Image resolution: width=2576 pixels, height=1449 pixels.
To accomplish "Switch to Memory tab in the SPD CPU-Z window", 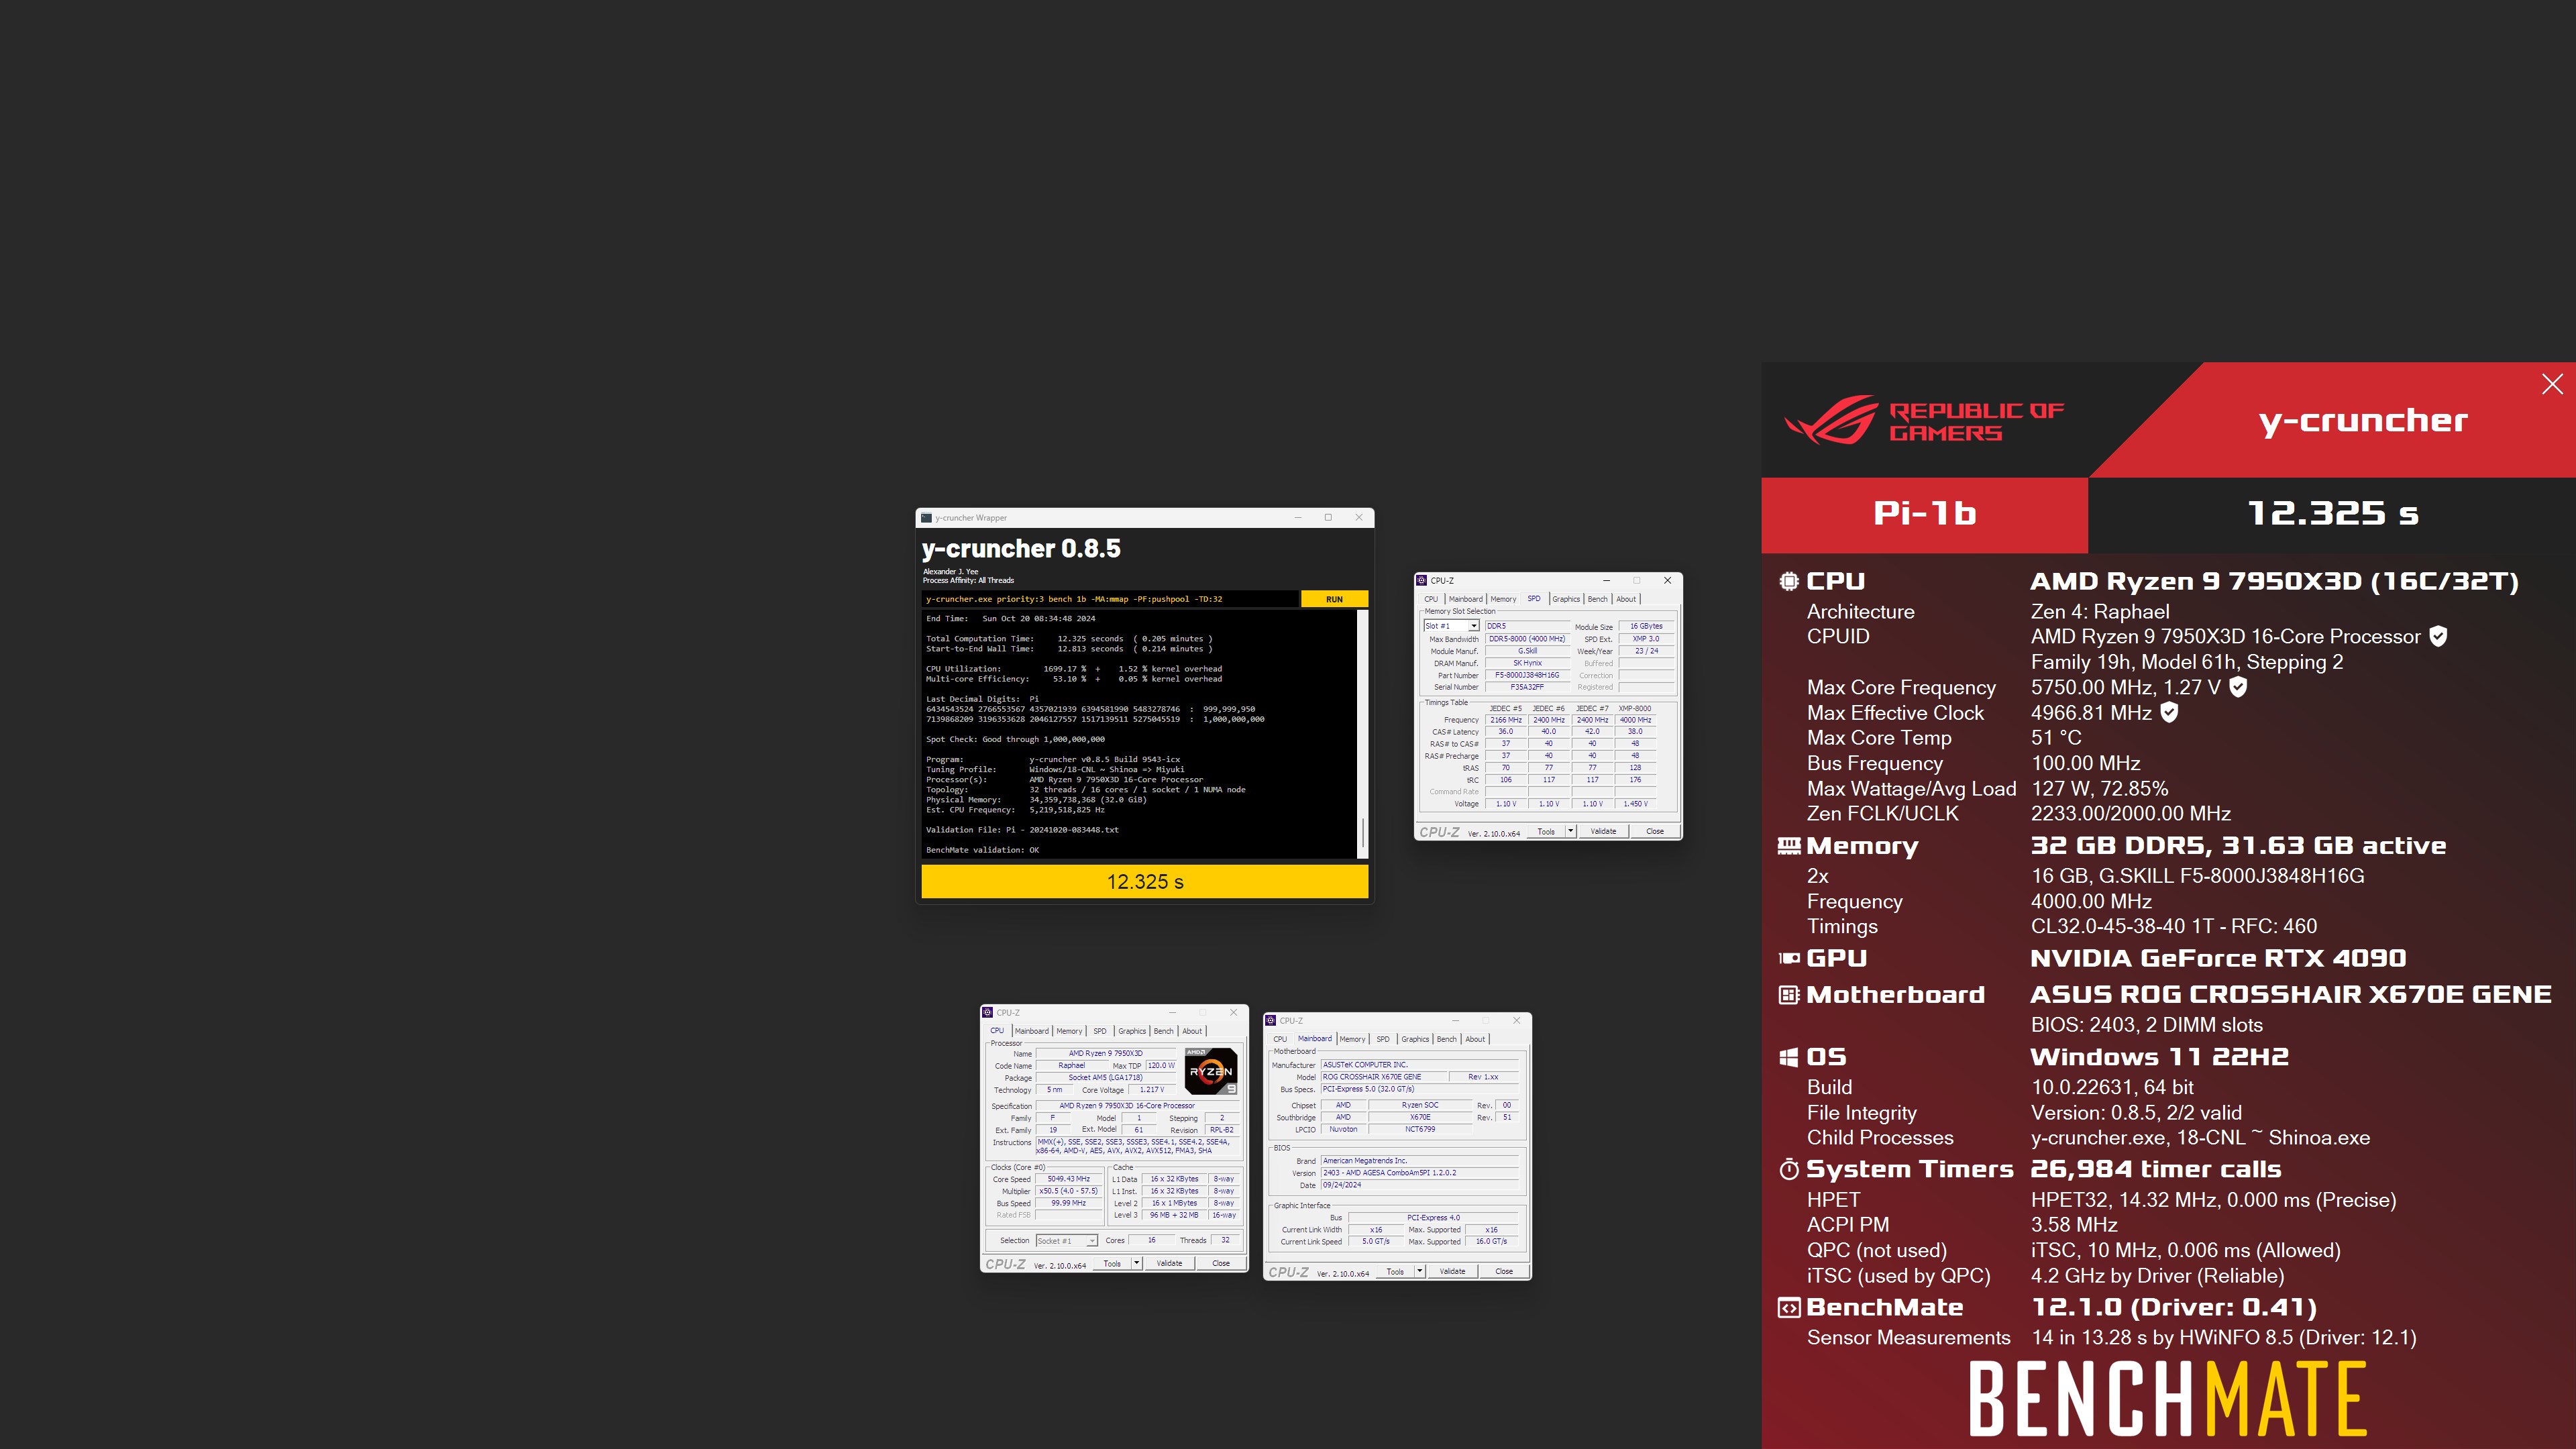I will point(1503,599).
